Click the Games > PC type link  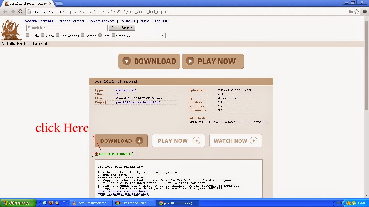[126, 90]
